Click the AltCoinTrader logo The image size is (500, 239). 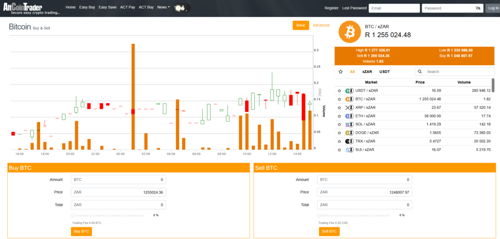(x=31, y=8)
